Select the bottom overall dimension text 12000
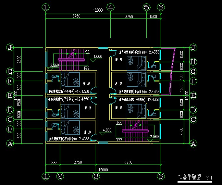 click(x=103, y=170)
